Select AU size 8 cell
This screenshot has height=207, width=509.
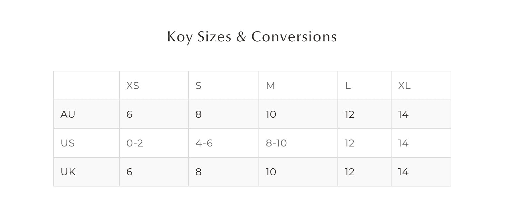(x=198, y=114)
